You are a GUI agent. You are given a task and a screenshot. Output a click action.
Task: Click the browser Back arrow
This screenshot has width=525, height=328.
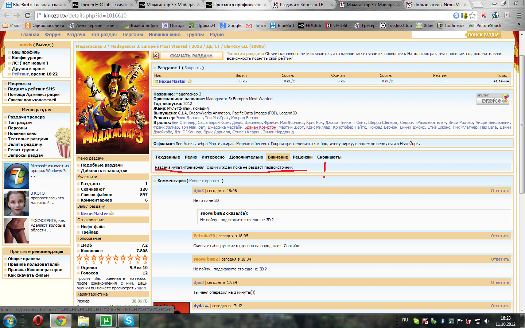point(6,15)
